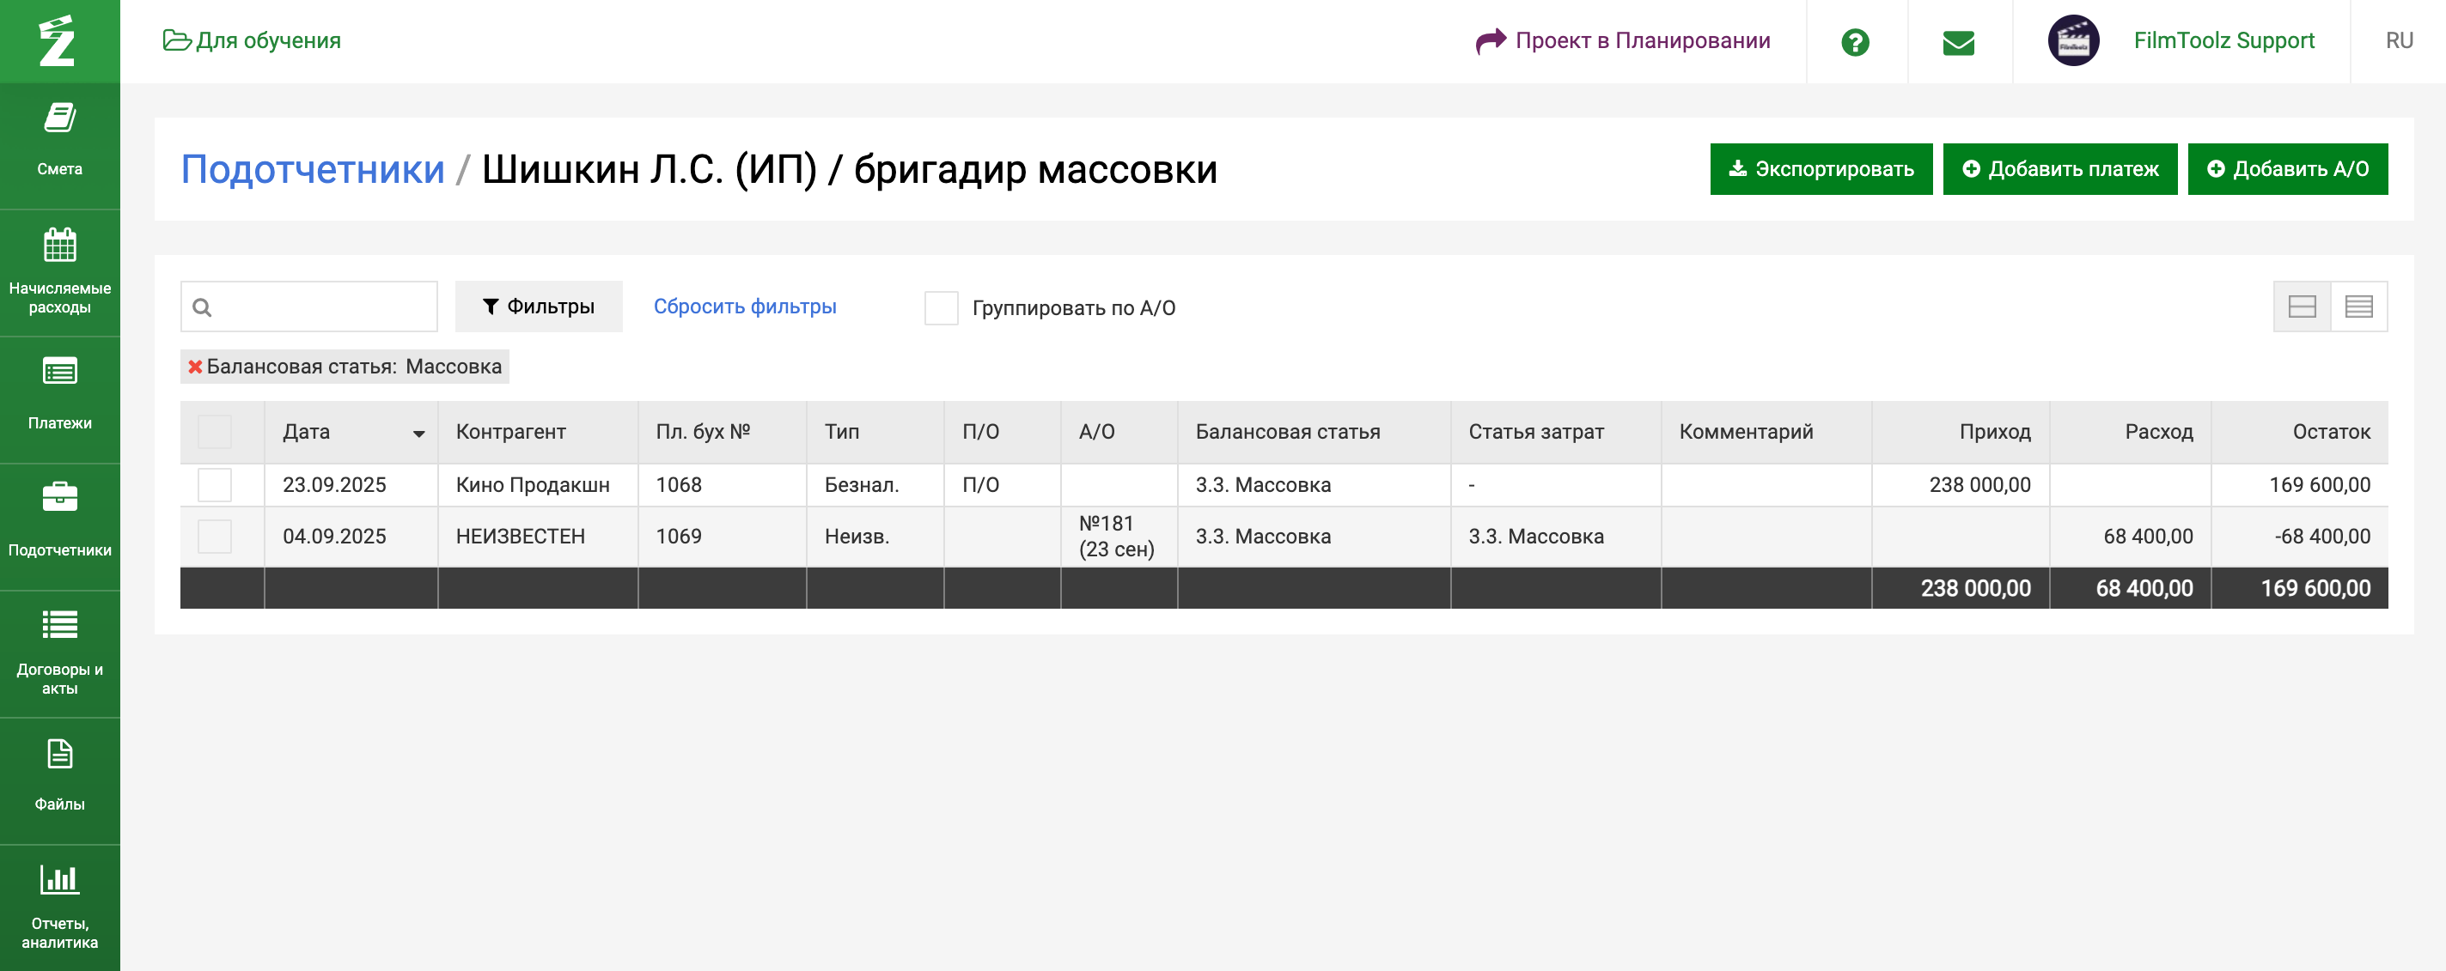Screen dimensions: 2446x971
Task: Remove the Балансовая статья Массовка filter
Action: coord(195,367)
